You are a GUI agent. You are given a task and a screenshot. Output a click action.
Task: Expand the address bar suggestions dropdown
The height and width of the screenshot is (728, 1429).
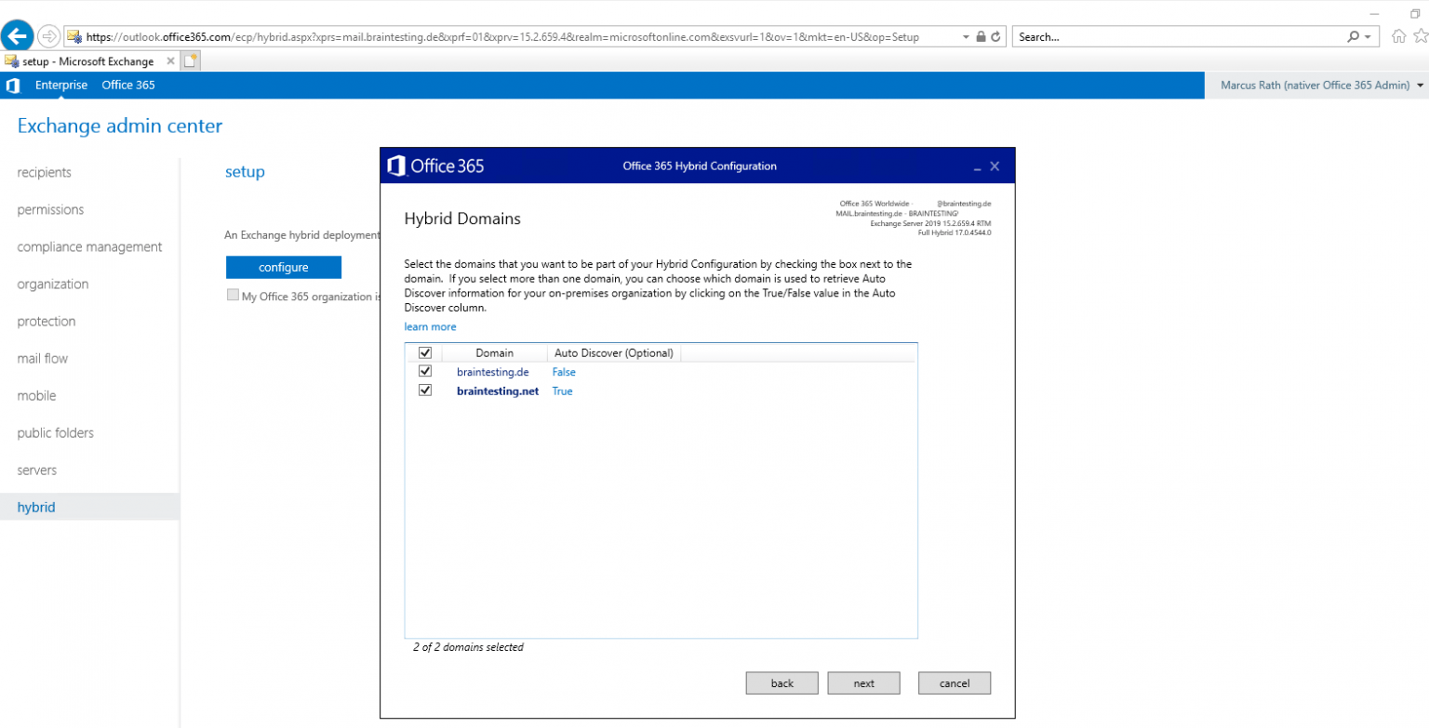[x=968, y=36]
